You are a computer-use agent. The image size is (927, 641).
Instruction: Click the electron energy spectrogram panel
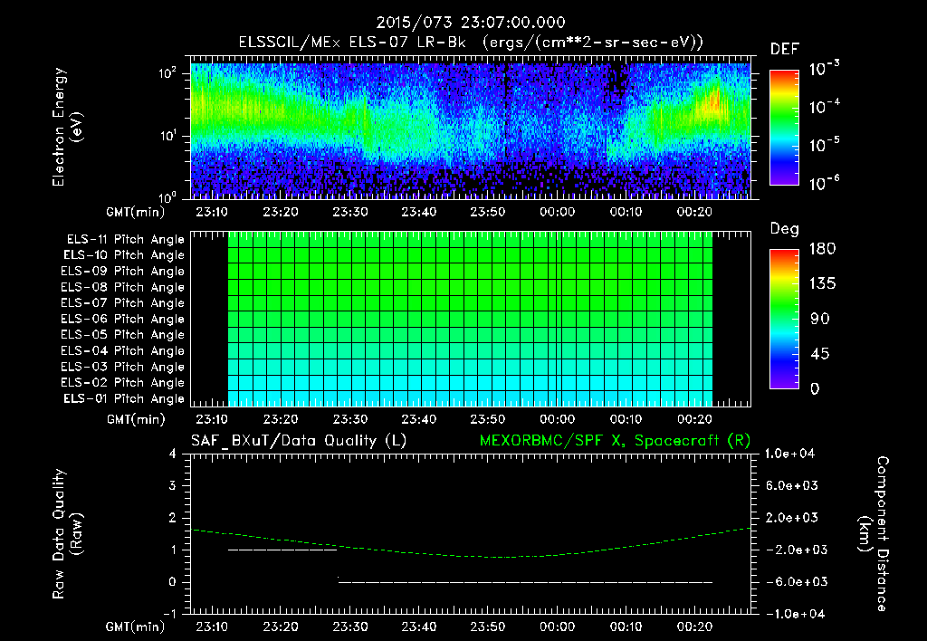471,127
